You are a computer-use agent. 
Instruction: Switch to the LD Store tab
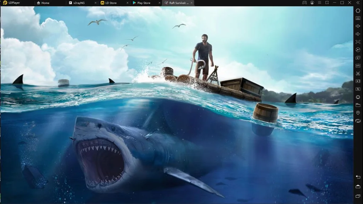coord(108,3)
